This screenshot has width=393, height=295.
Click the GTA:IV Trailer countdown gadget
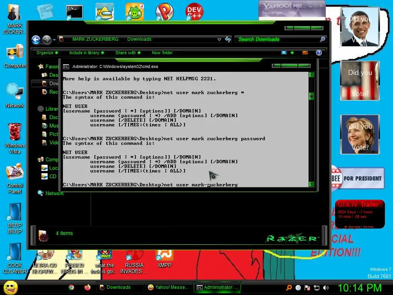coord(360,214)
